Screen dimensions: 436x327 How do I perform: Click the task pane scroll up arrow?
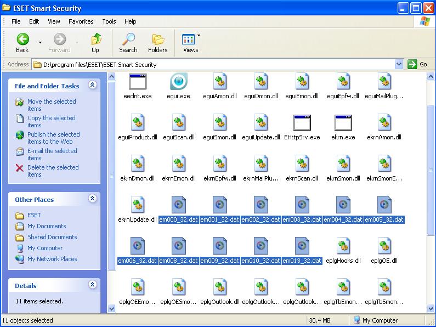tap(111, 76)
